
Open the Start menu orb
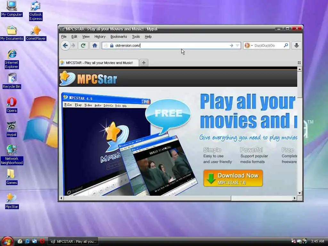[7, 242]
